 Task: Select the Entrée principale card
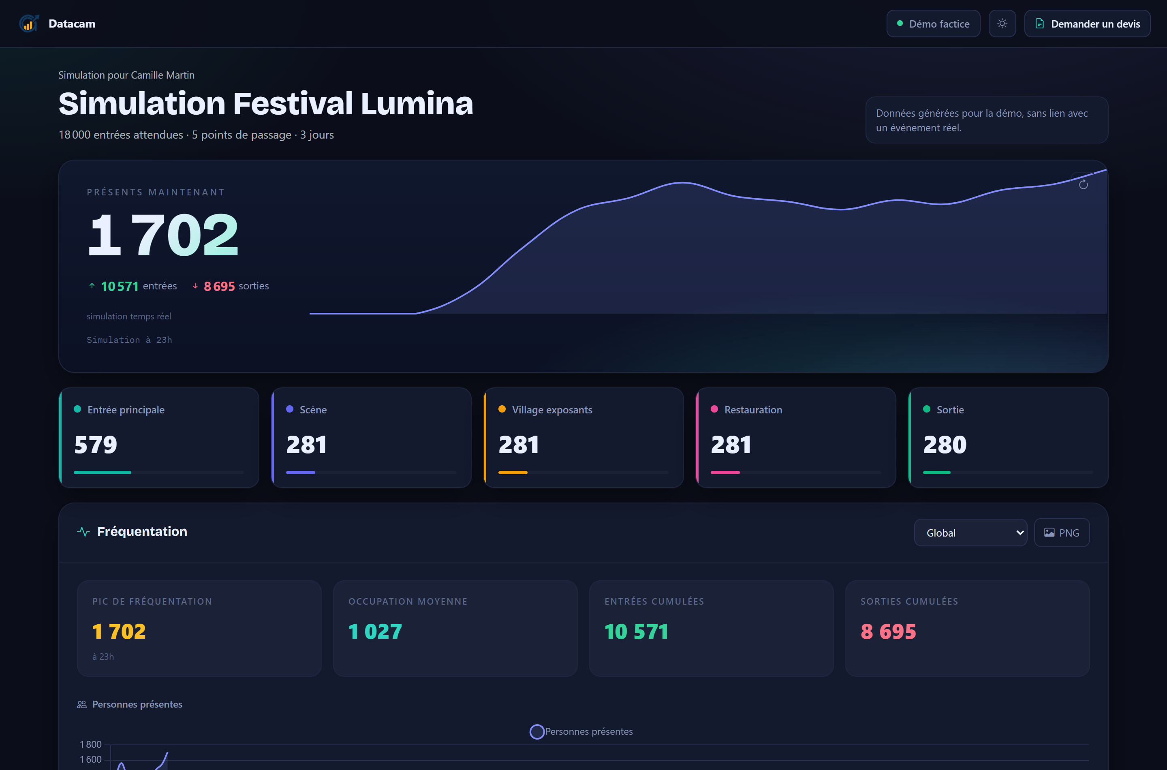click(x=159, y=438)
